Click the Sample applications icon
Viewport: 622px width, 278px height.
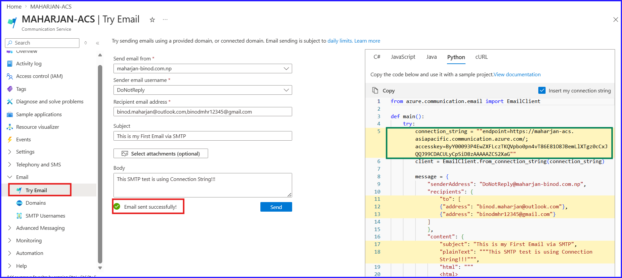[10, 115]
